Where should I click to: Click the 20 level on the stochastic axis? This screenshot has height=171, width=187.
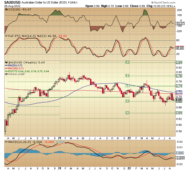point(178,54)
